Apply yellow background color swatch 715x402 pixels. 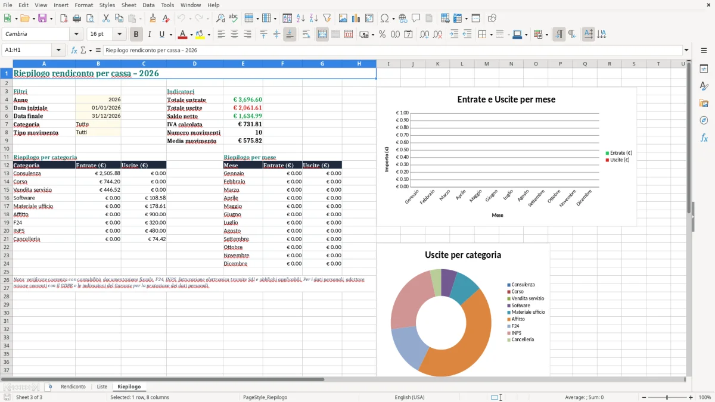click(x=200, y=35)
